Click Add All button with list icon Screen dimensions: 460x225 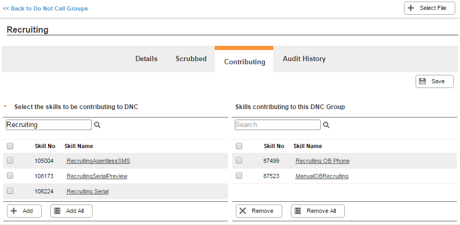coord(71,211)
